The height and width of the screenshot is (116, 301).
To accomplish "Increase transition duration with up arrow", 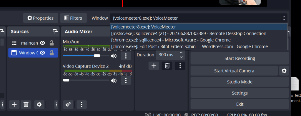I will pyautogui.click(x=181, y=53).
